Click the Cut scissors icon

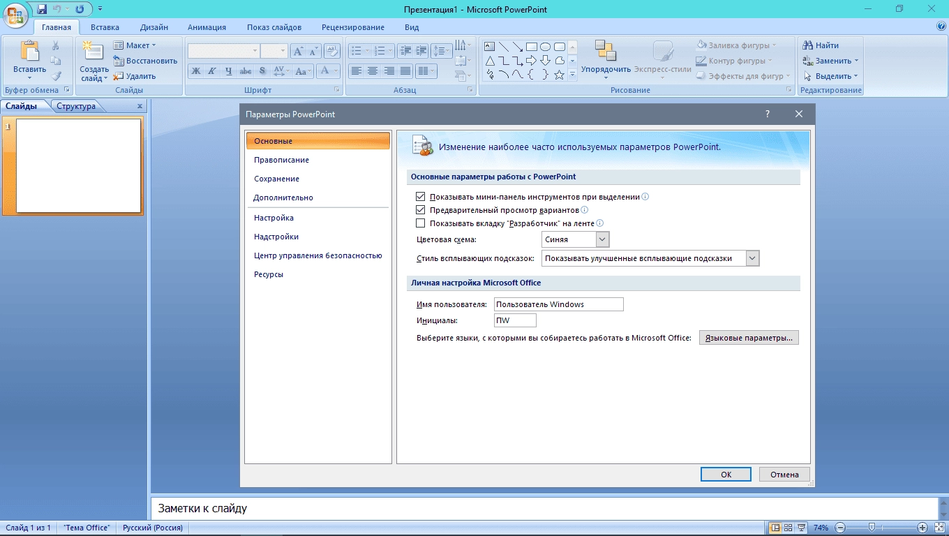click(x=56, y=46)
